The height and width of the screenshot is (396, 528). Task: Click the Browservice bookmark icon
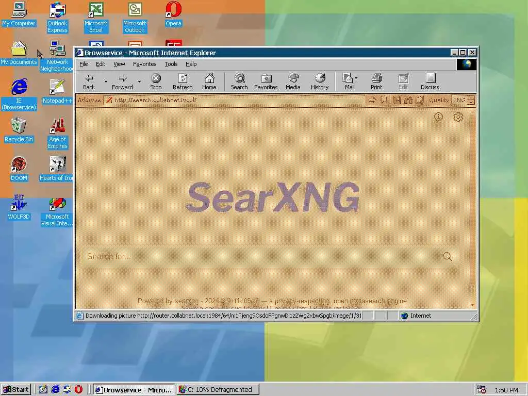click(x=397, y=100)
